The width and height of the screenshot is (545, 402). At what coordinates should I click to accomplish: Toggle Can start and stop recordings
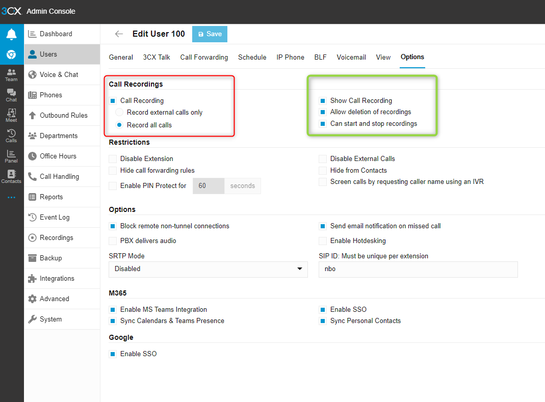[x=323, y=124]
